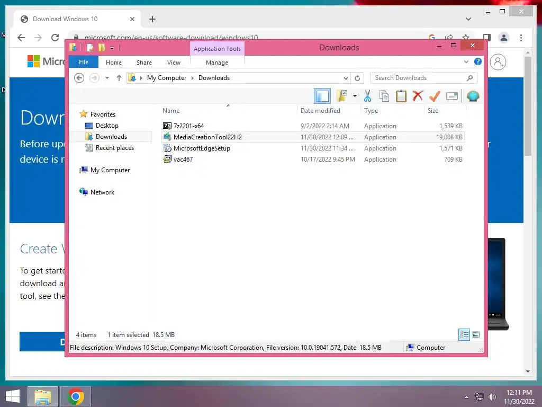Open Explorer help question mark icon
This screenshot has width=542, height=407.
click(478, 61)
